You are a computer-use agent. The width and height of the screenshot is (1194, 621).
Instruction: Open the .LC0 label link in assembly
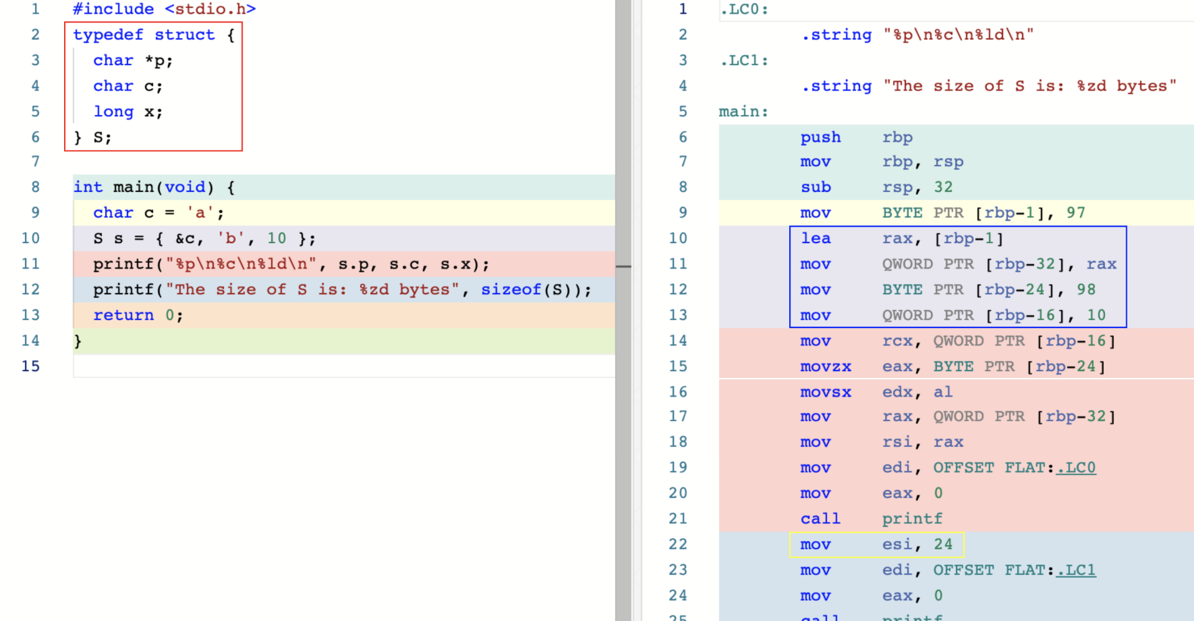click(1076, 467)
